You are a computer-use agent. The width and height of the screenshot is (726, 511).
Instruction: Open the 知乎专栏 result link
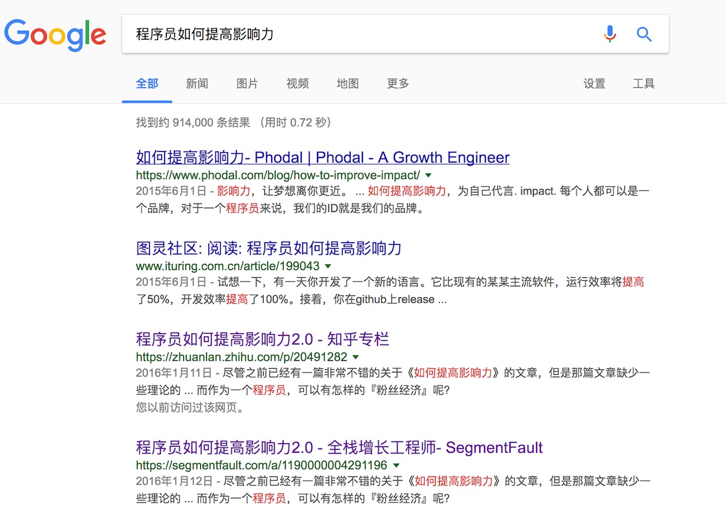(x=263, y=339)
